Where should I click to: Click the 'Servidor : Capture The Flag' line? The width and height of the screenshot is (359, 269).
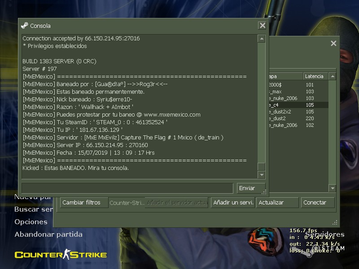click(123, 138)
